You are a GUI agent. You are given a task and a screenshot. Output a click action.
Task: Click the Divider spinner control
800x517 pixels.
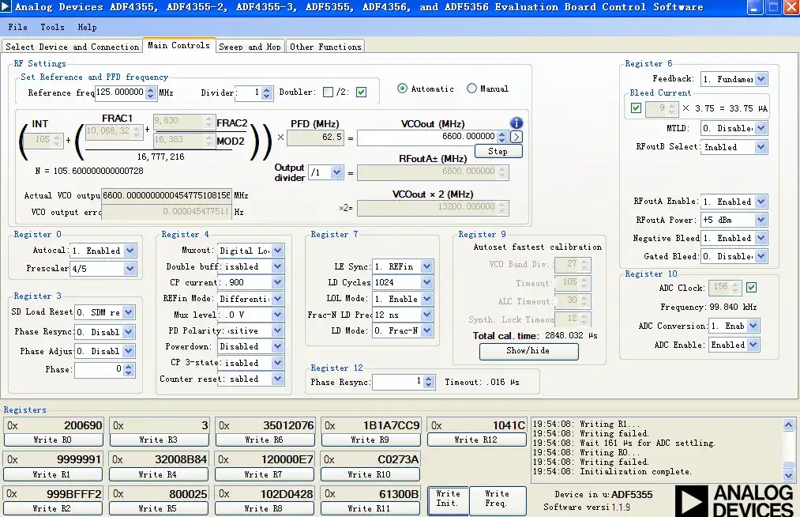pos(266,92)
